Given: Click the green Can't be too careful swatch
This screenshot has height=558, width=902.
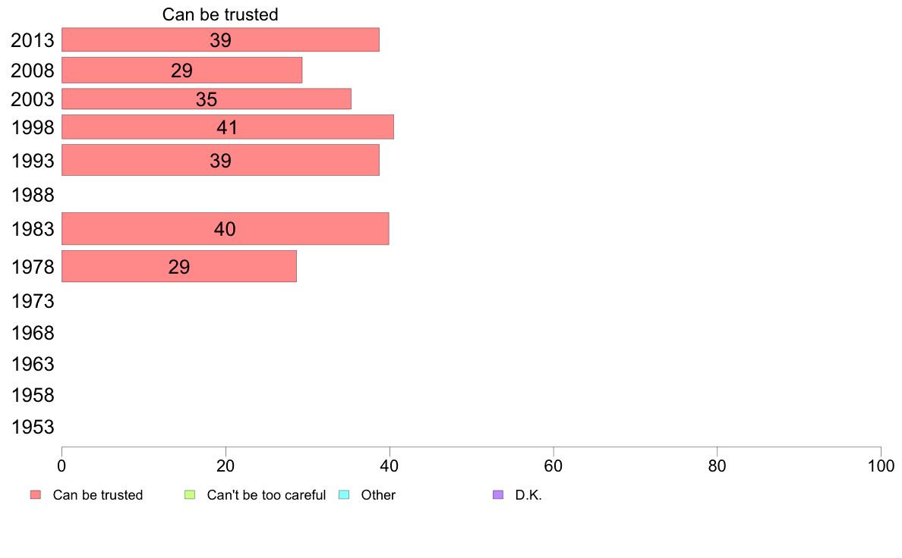Looking at the screenshot, I should 190,495.
